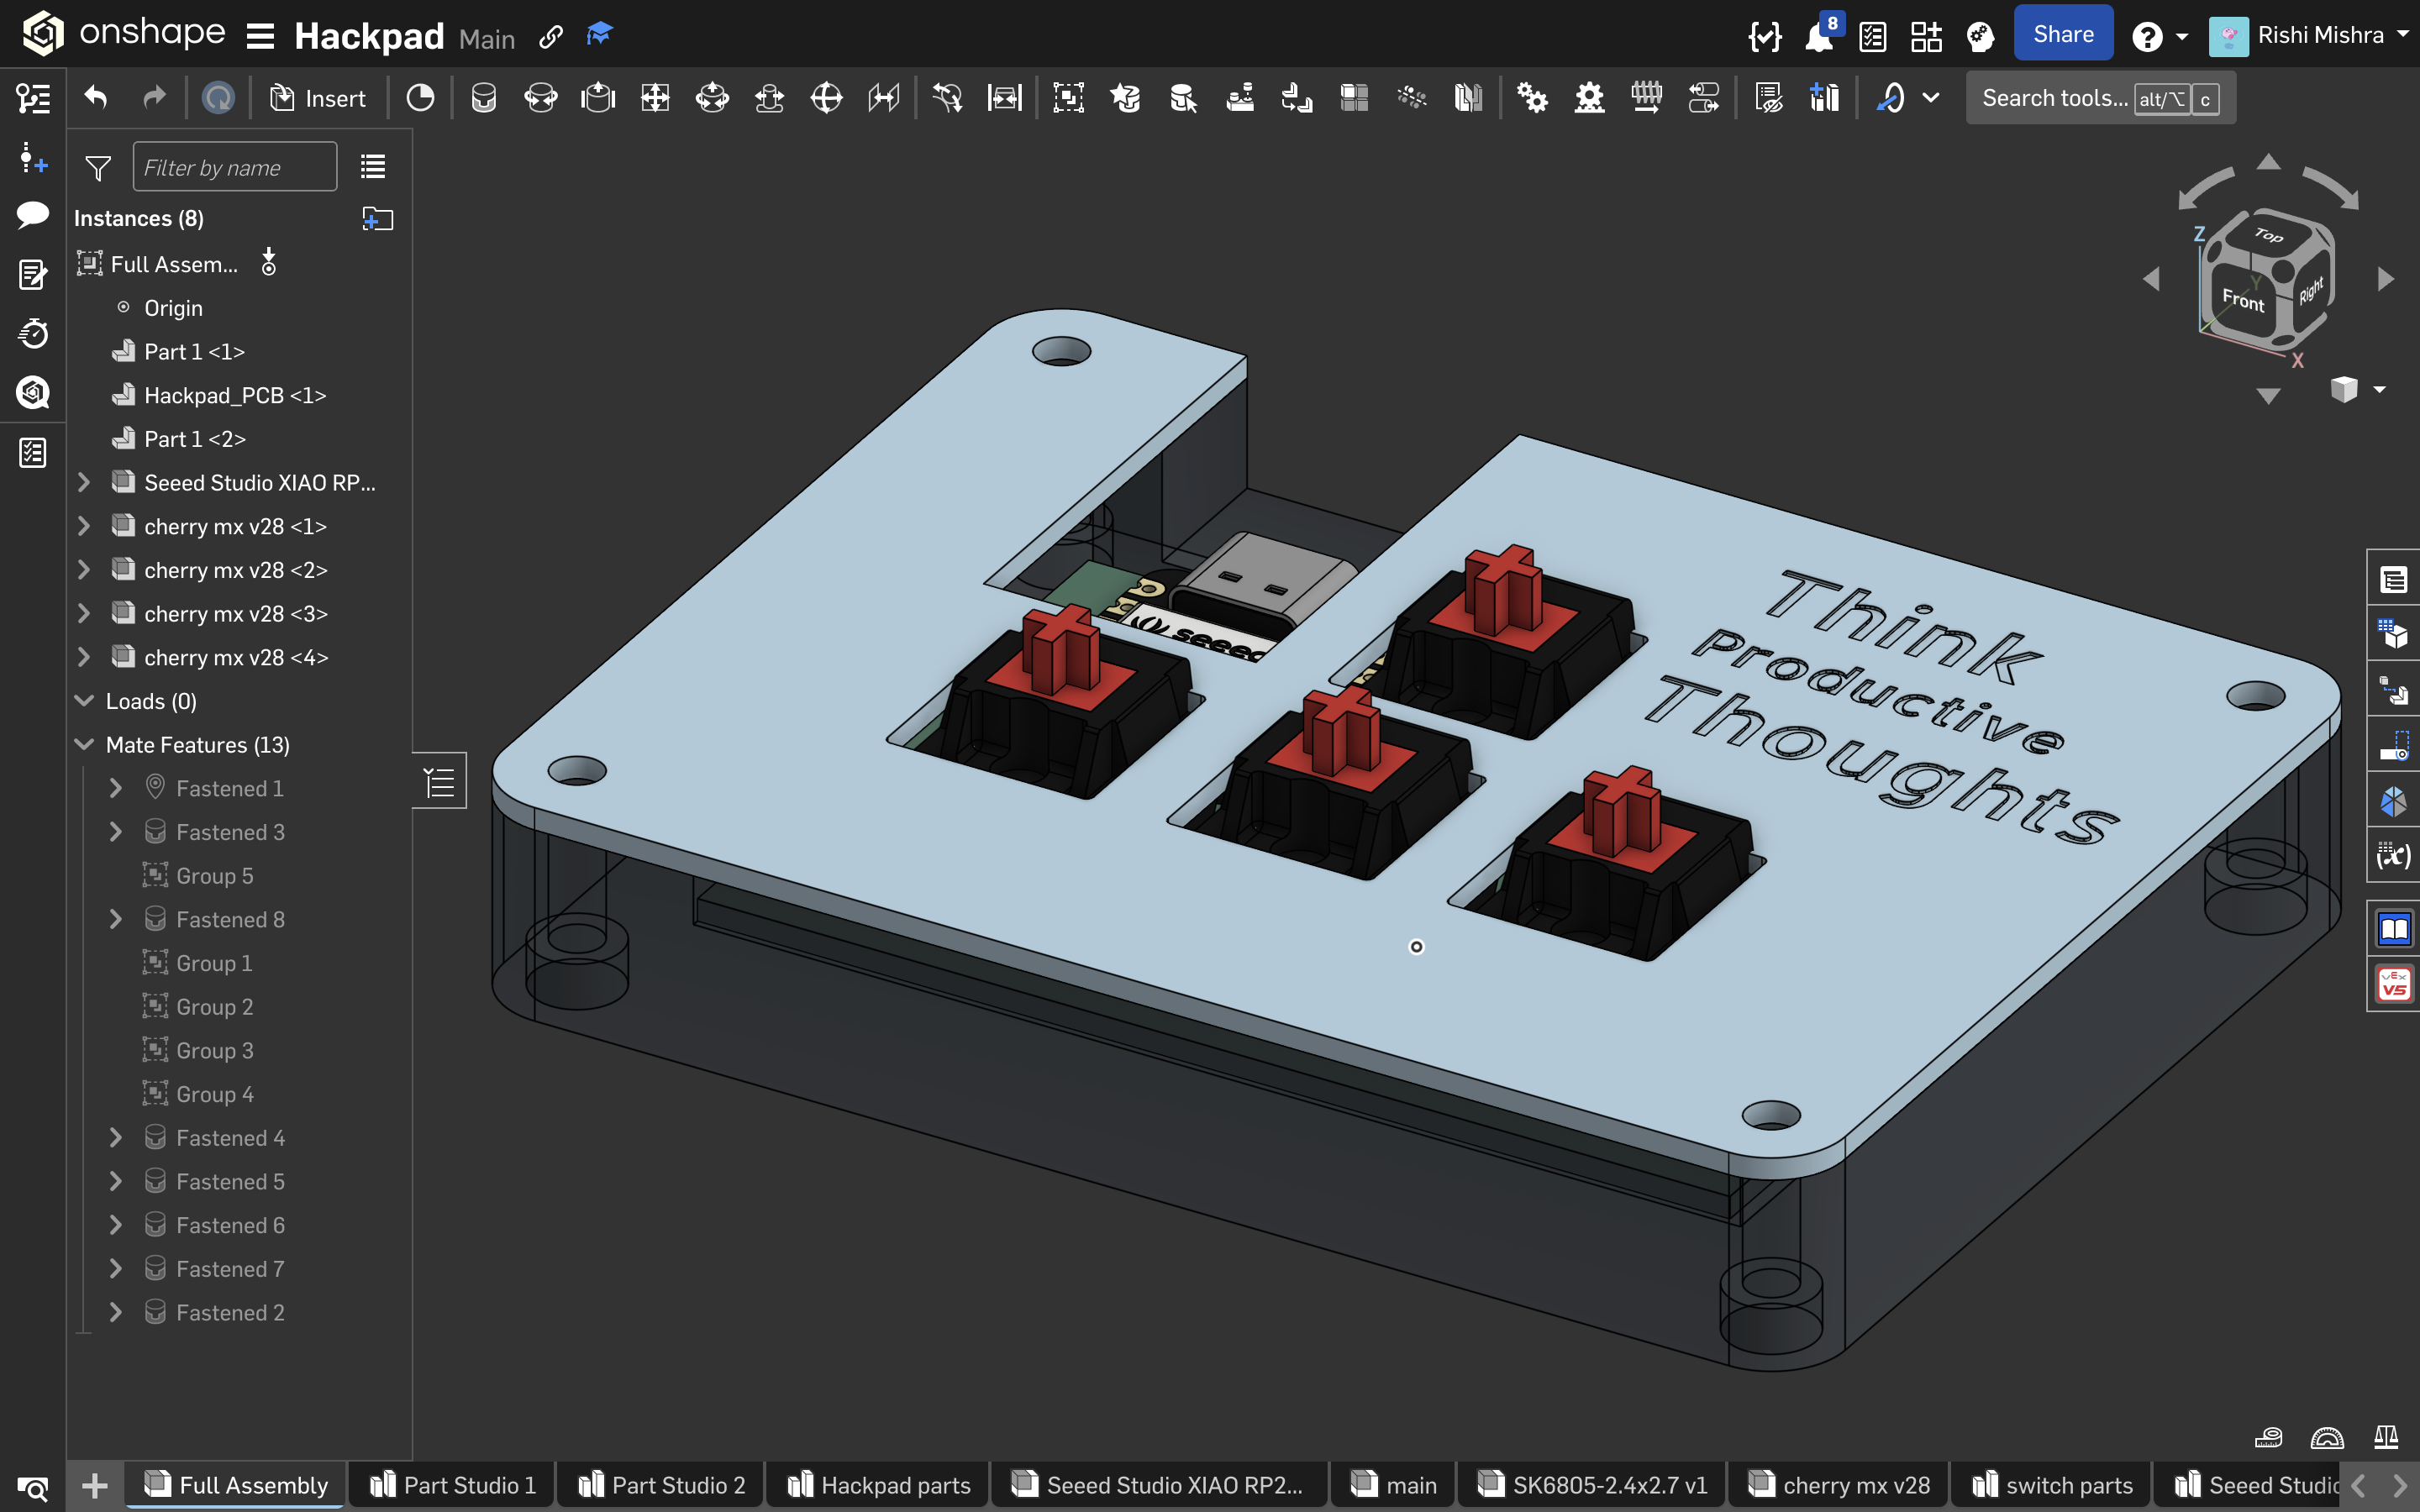
Task: Click the Filter by name field
Action: pyautogui.click(x=235, y=167)
